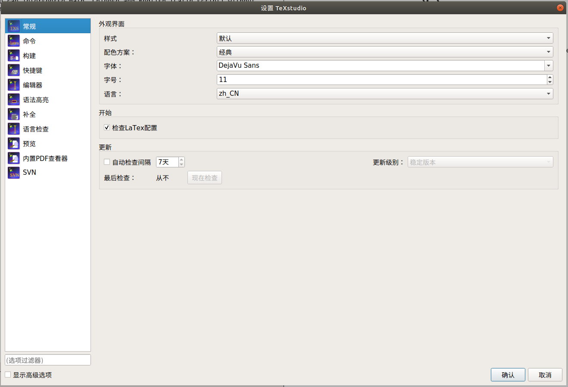Click the font size field showing 11
The height and width of the screenshot is (387, 568).
point(382,79)
